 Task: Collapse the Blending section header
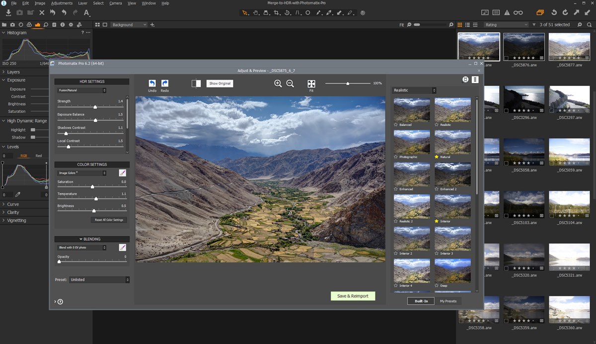click(92, 239)
